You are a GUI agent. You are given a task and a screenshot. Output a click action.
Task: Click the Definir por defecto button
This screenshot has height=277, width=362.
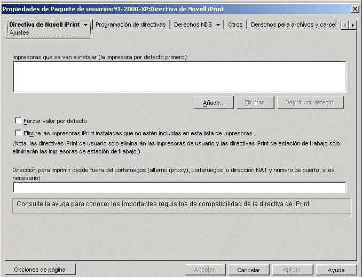coord(310,103)
